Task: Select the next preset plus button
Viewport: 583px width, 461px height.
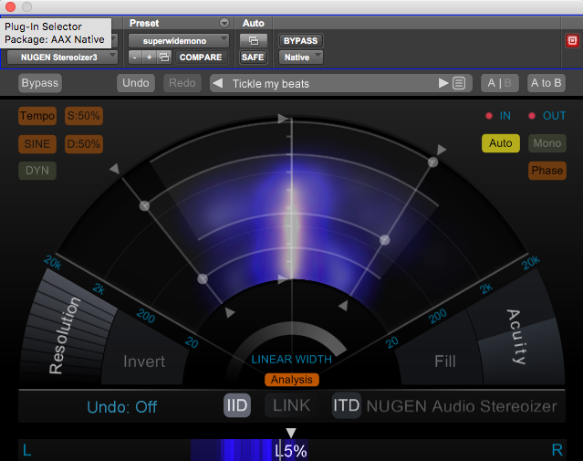Action: point(149,58)
